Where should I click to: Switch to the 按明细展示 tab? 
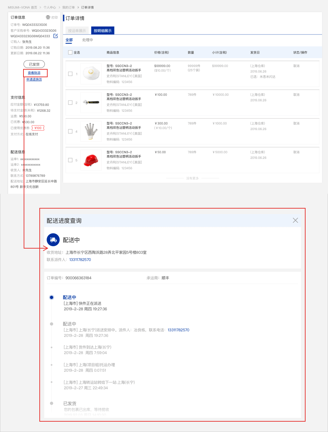(x=103, y=31)
